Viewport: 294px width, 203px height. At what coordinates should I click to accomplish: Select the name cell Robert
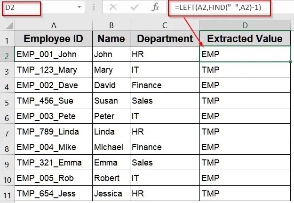coord(111,178)
